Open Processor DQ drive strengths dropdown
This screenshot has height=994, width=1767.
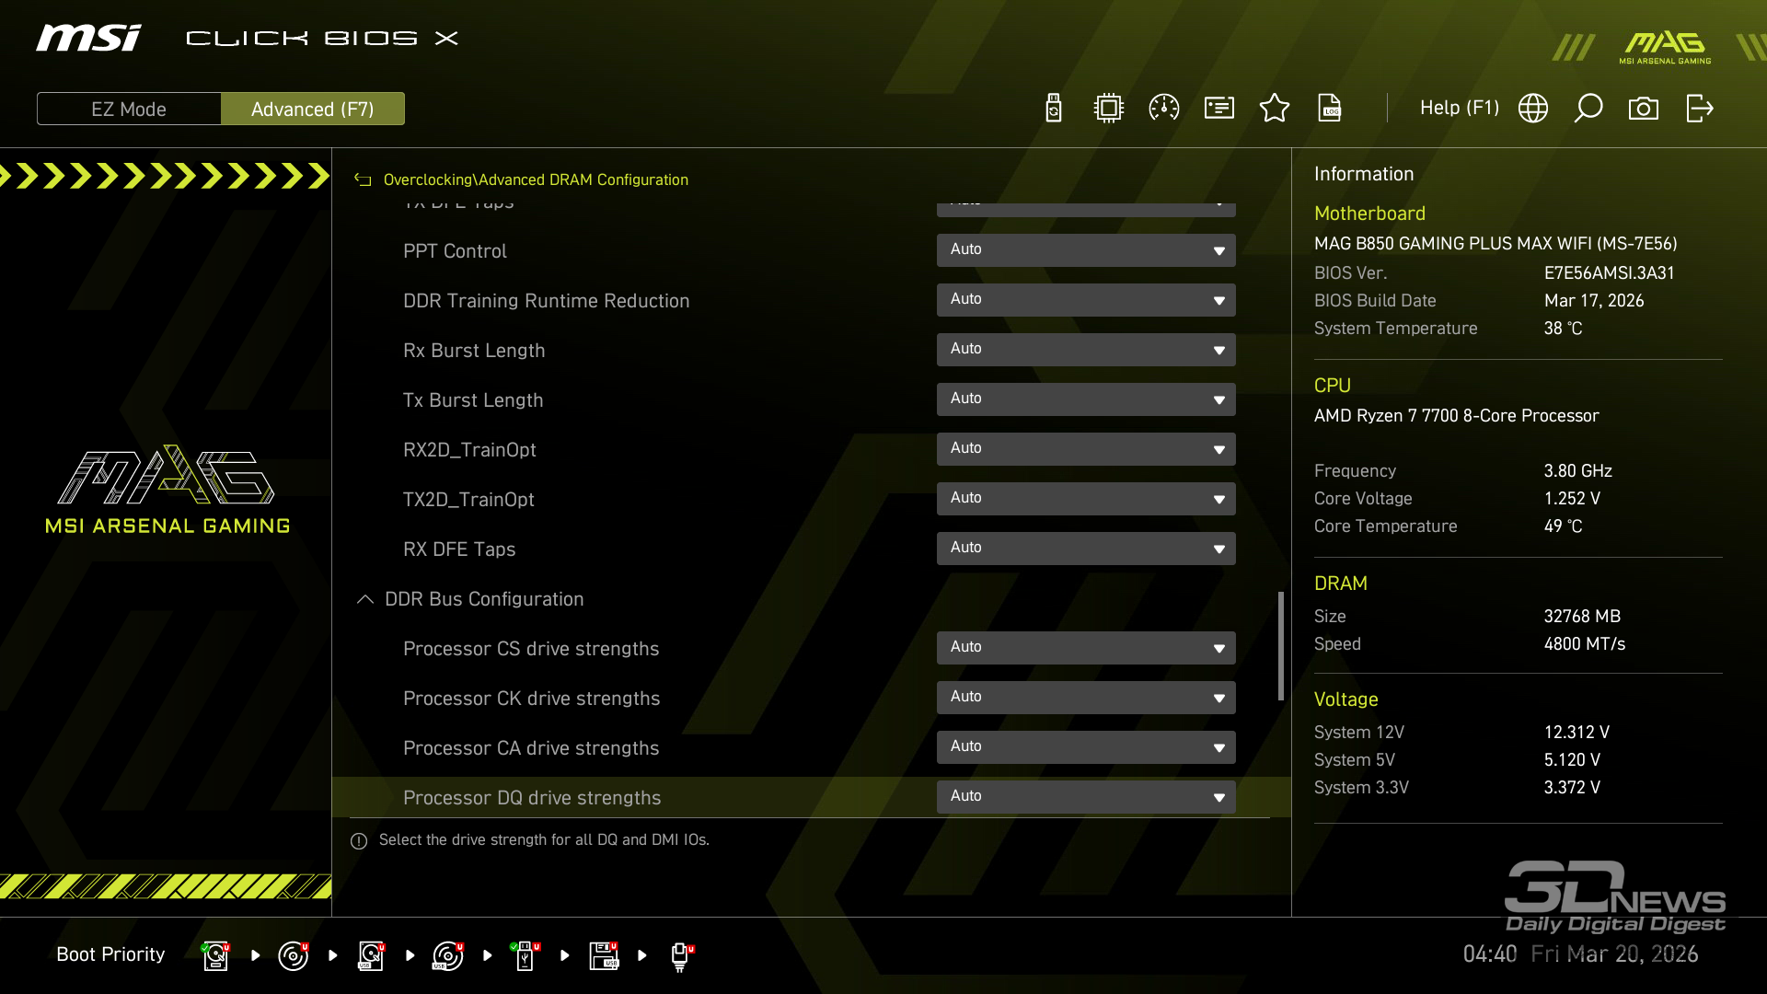[1086, 797]
